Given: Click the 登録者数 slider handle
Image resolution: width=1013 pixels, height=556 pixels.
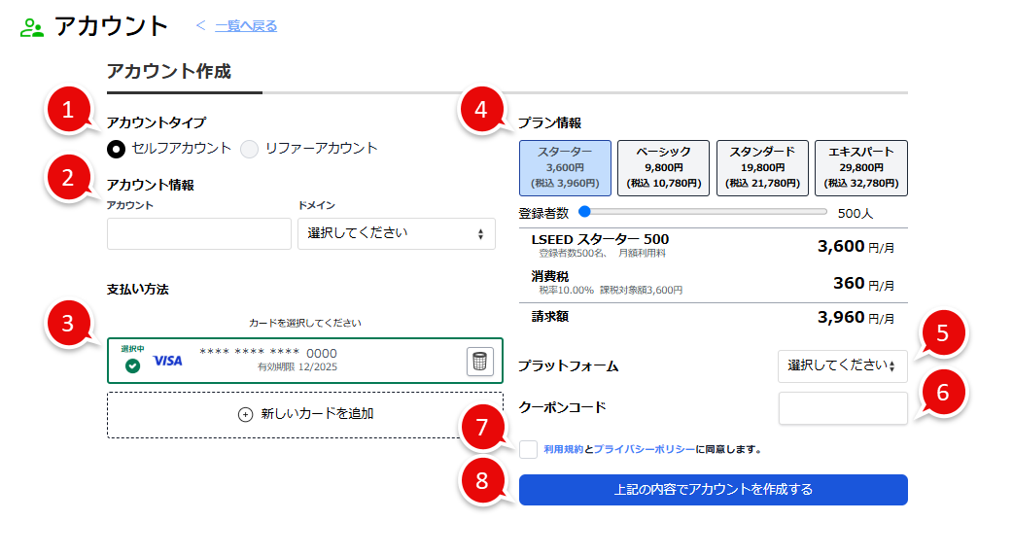Looking at the screenshot, I should point(584,211).
